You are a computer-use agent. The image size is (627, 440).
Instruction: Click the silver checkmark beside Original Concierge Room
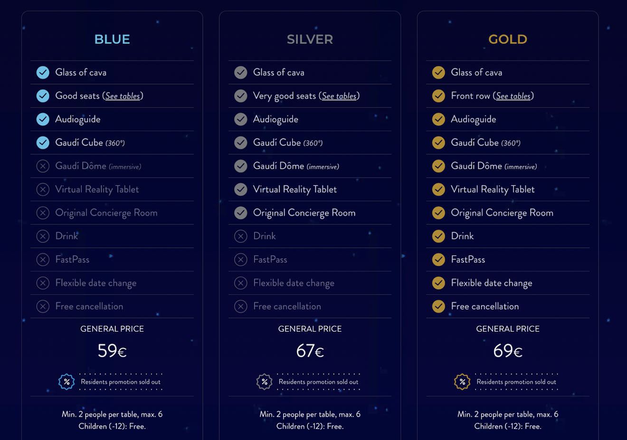(x=241, y=213)
